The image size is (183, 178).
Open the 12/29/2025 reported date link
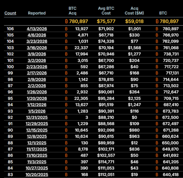tap(37, 124)
